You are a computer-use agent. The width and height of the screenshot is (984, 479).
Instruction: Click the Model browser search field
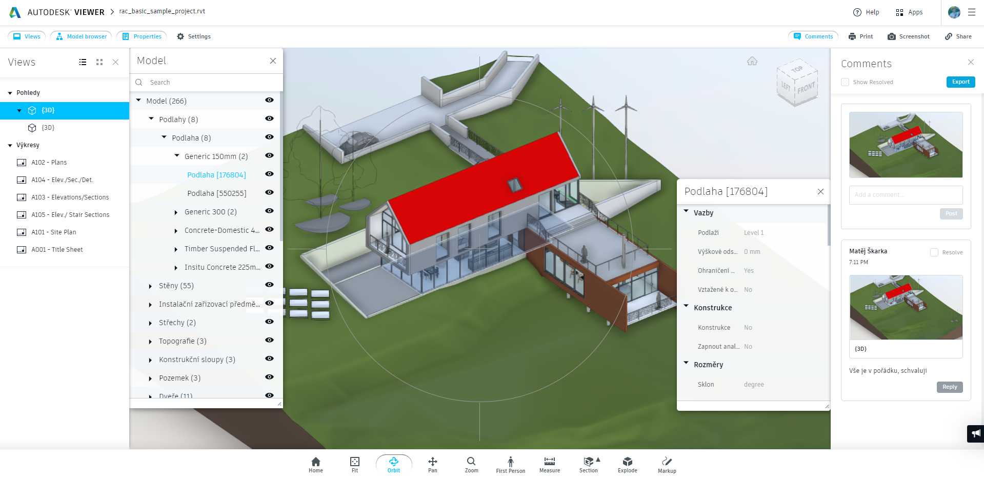(206, 83)
